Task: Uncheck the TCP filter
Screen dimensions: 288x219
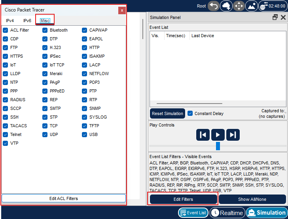Action: click(x=45, y=126)
